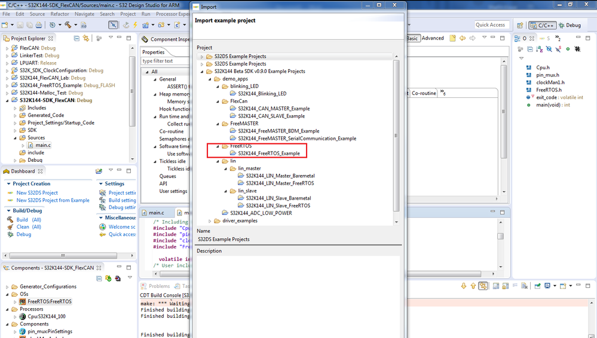Switch to the Problems tab

[155, 286]
